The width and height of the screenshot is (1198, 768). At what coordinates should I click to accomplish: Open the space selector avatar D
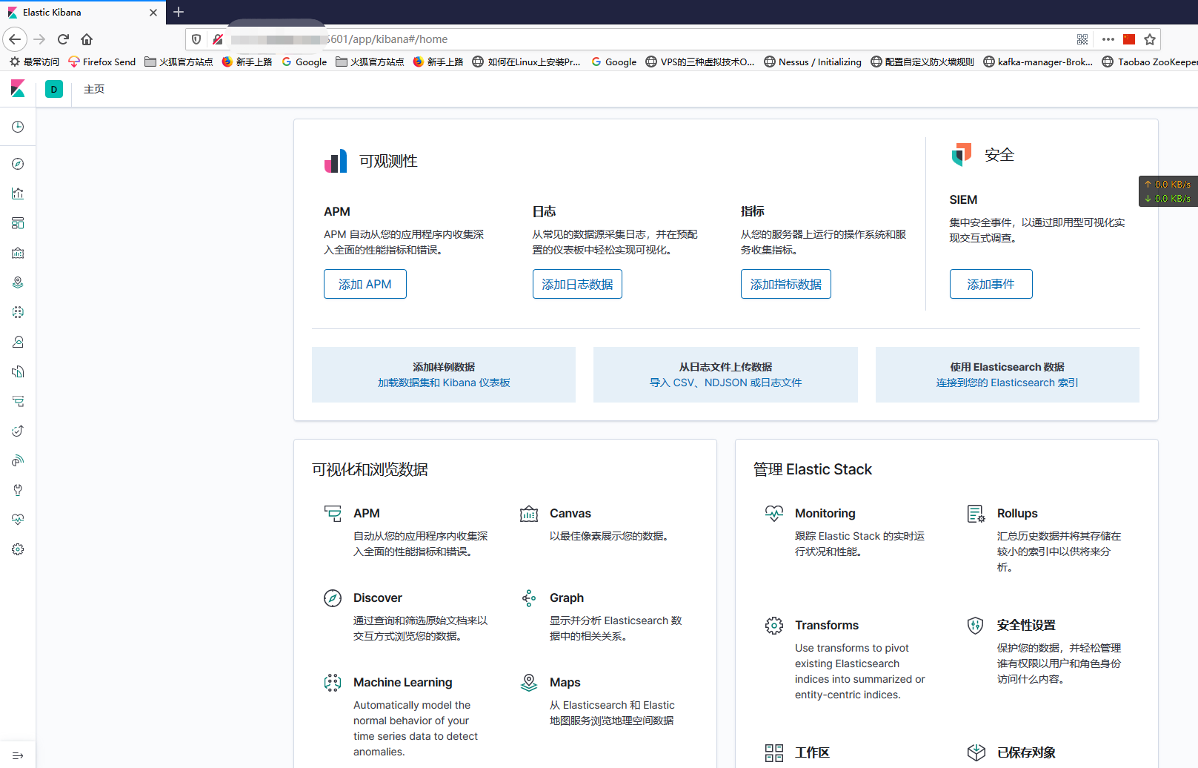point(54,89)
